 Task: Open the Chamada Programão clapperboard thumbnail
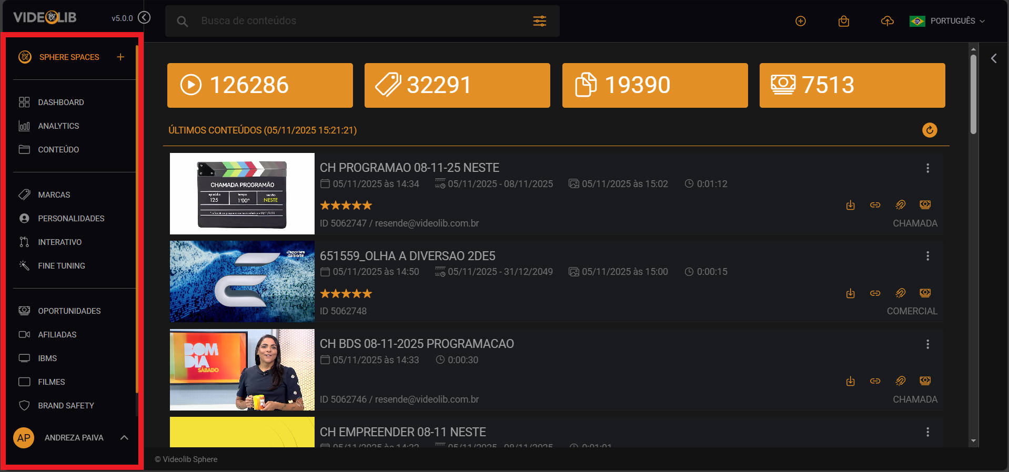pos(242,193)
